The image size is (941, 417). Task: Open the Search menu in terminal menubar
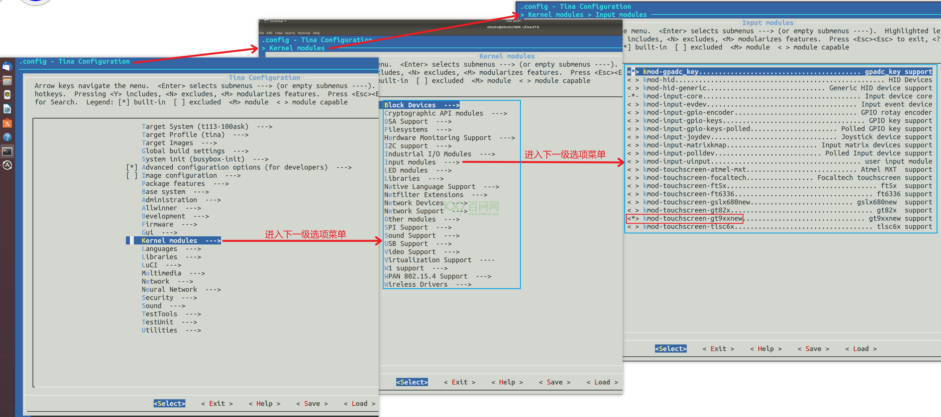pos(290,33)
